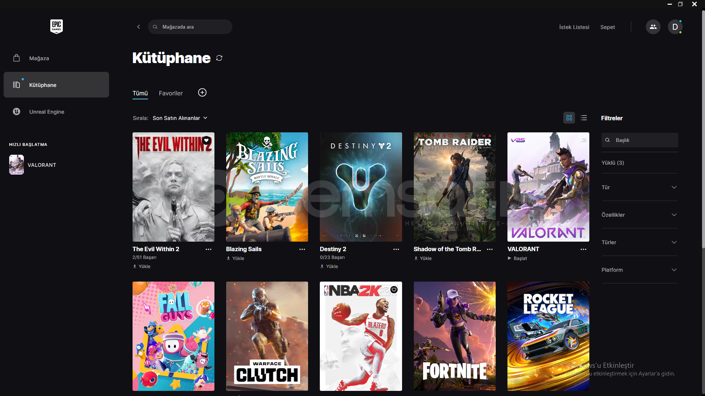Expand the Türler filter

tap(639, 242)
